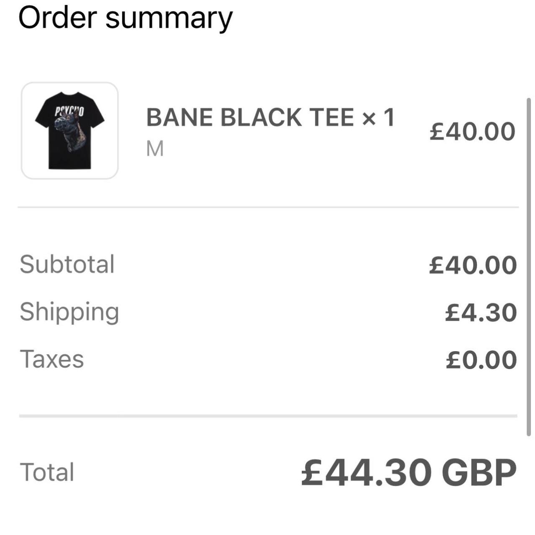Click the £4.30 shipping cost

click(x=480, y=311)
